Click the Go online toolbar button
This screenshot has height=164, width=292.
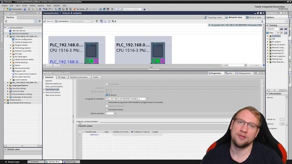79,9
